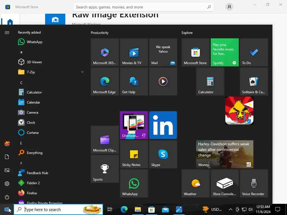Image resolution: width=287 pixels, height=215 pixels.
Task: Open Sports tile
Action: (105, 169)
